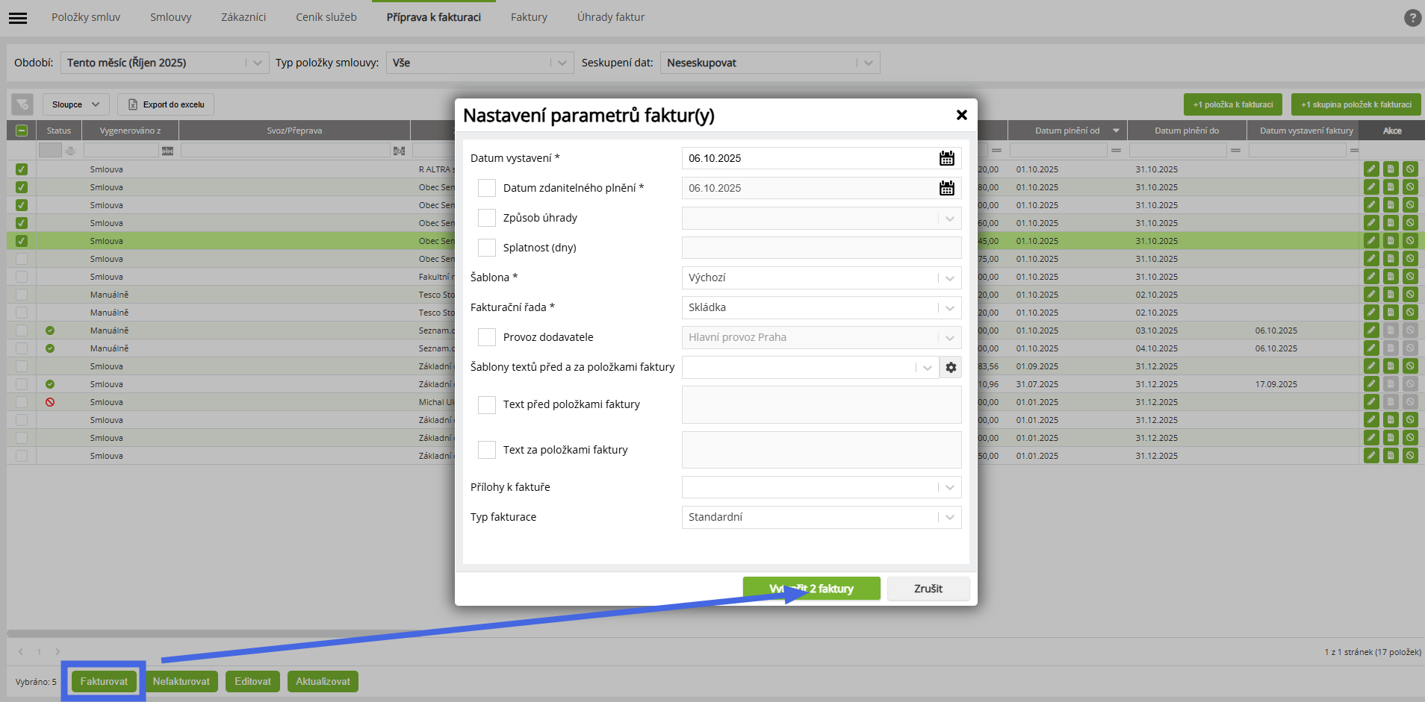Open calendar picker for Datum zdanitelného plnění
This screenshot has height=702, width=1425.
pos(946,188)
